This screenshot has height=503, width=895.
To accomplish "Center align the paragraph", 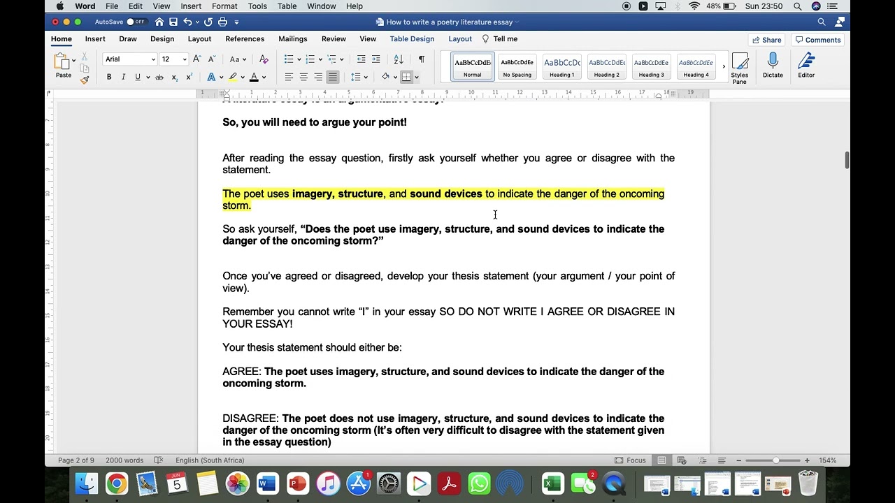I will point(303,77).
